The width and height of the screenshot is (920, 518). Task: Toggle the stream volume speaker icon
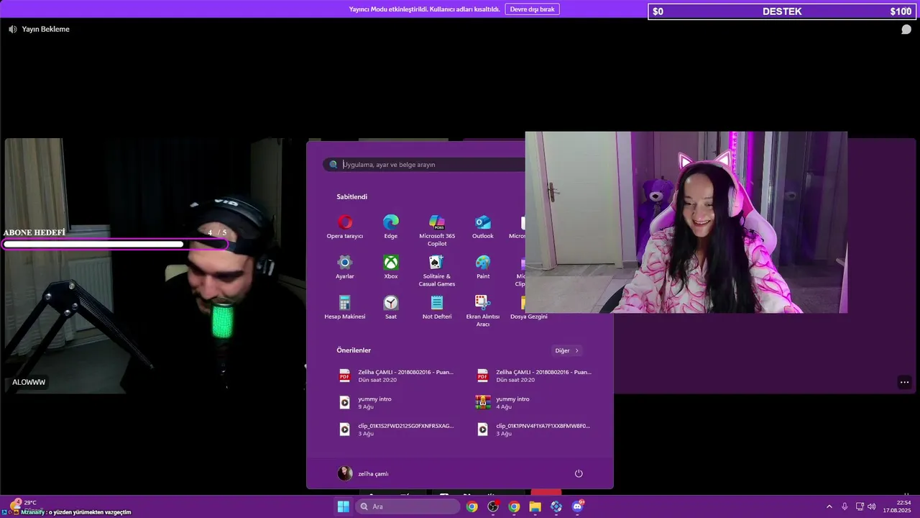[x=12, y=29]
